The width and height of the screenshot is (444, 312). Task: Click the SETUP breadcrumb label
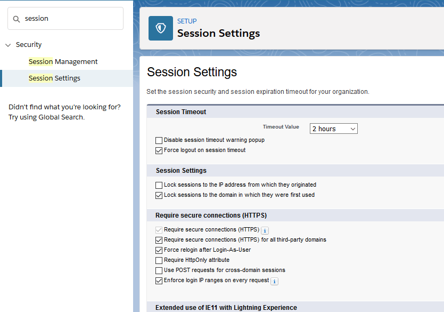(187, 21)
